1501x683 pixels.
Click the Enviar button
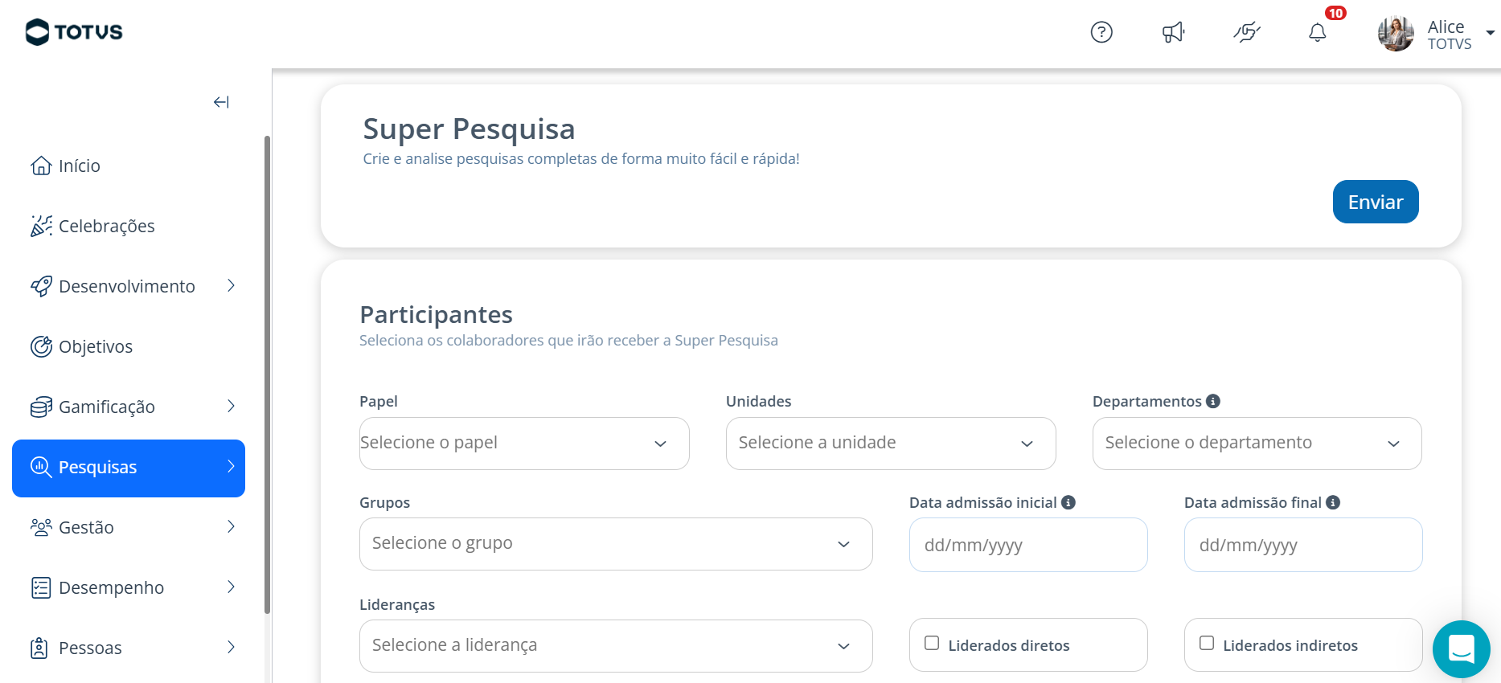1376,202
